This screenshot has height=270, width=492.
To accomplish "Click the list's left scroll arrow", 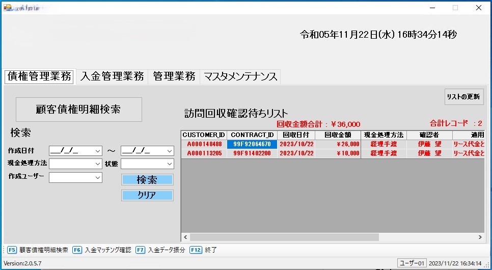I will pyautogui.click(x=185, y=237).
